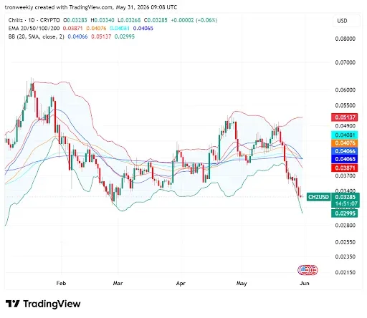This screenshot has height=318, width=367.
Task: Click the +0.00002 (+0.06%) change value
Action: click(x=194, y=20)
